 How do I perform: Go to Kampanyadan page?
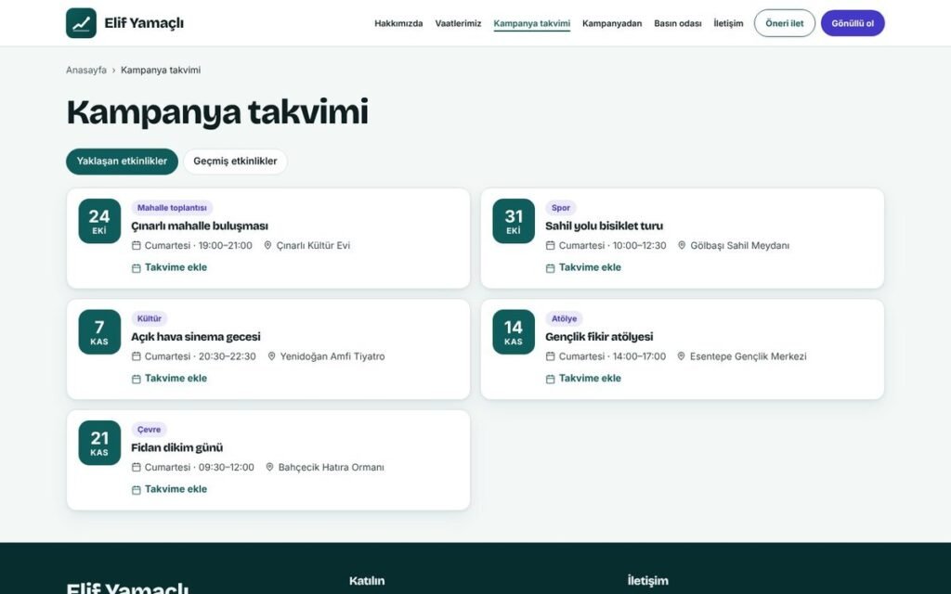tap(612, 23)
